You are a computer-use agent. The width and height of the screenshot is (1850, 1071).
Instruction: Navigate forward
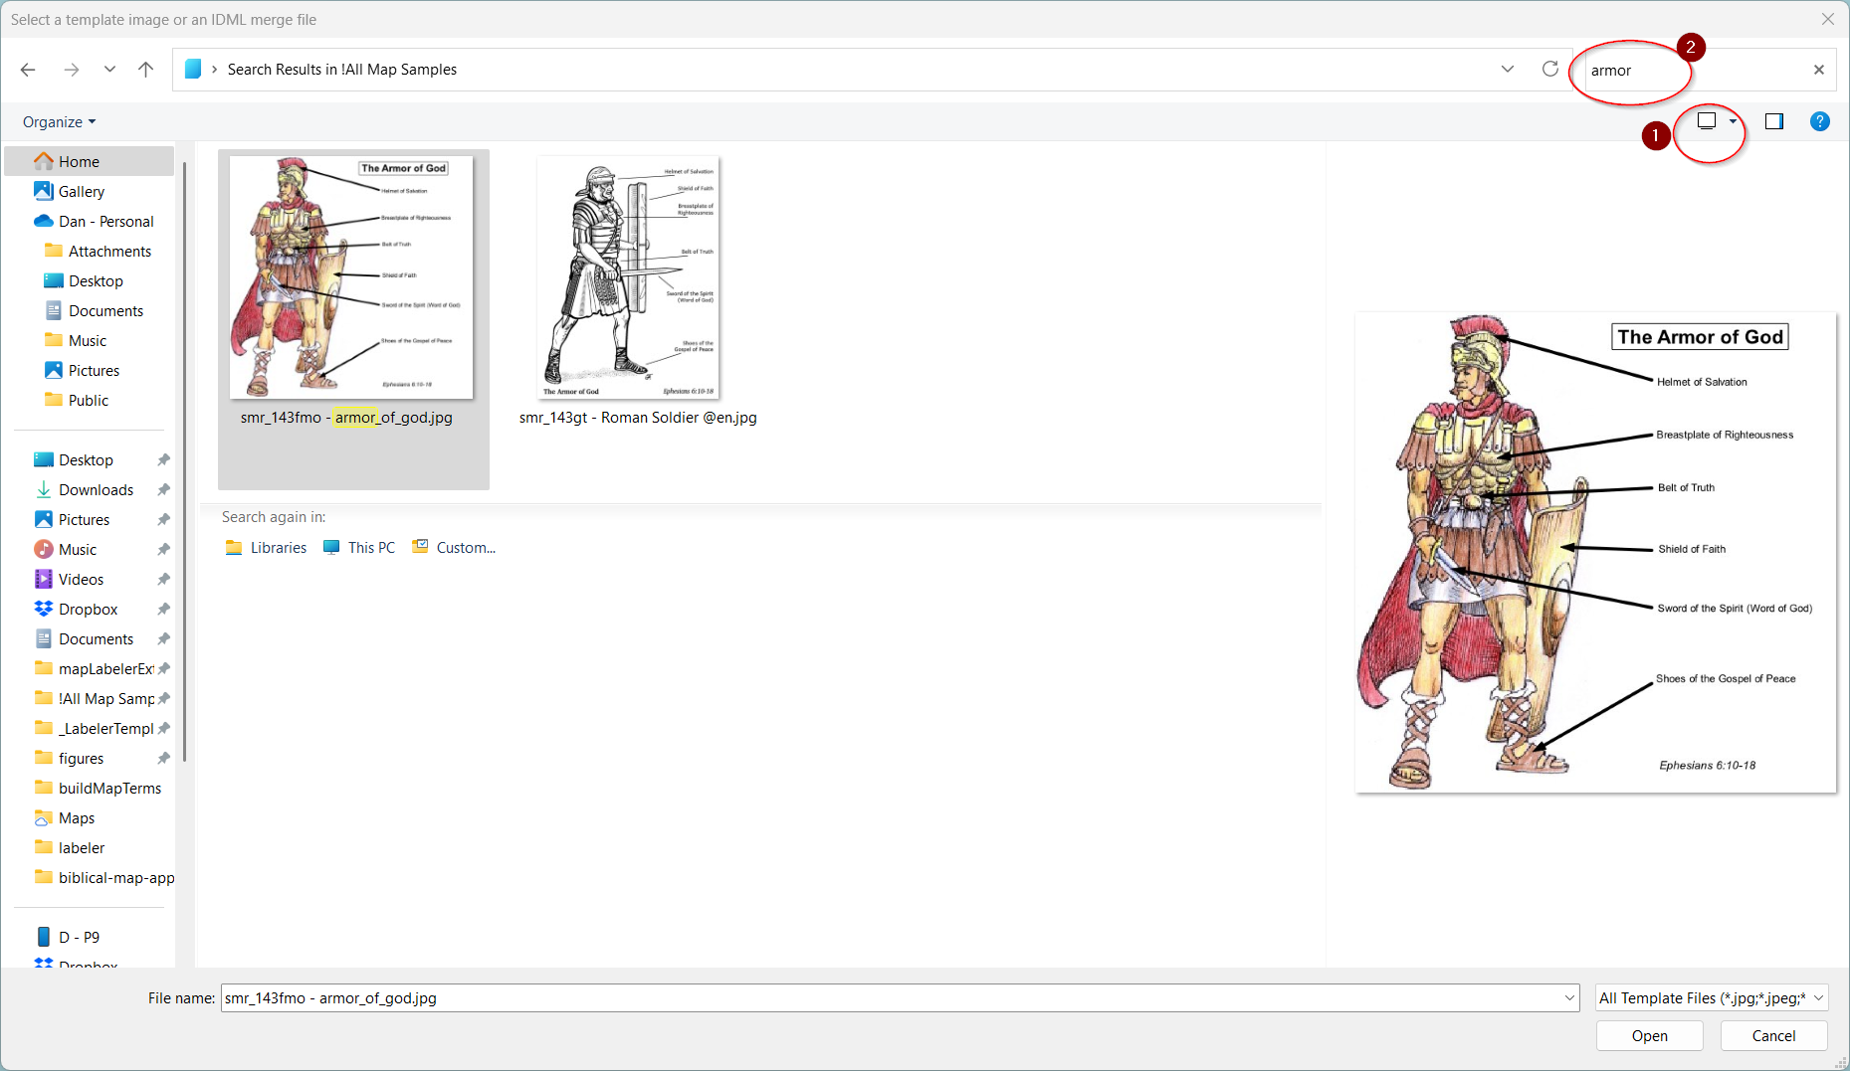(x=71, y=69)
